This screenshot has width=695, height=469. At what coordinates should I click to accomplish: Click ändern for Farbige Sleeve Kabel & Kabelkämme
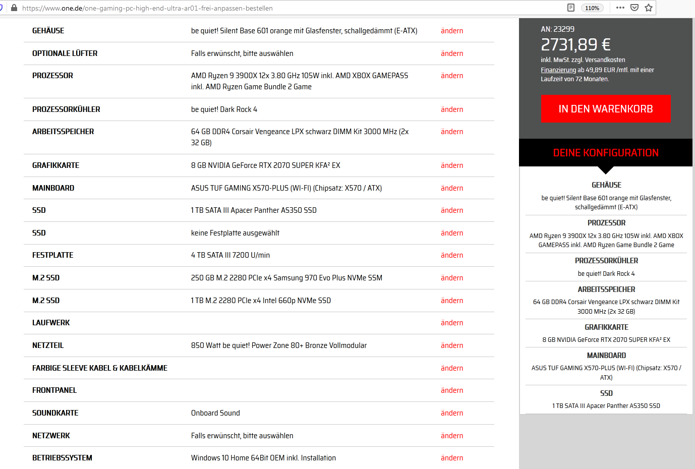pyautogui.click(x=452, y=368)
